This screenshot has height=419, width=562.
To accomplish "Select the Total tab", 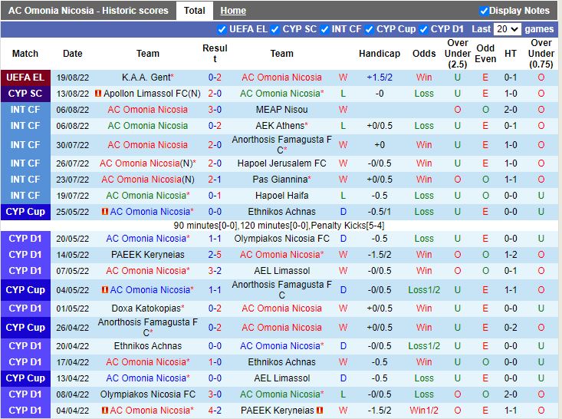I will (x=194, y=11).
